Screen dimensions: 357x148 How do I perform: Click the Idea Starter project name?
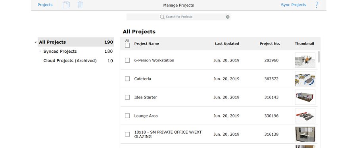click(x=146, y=98)
